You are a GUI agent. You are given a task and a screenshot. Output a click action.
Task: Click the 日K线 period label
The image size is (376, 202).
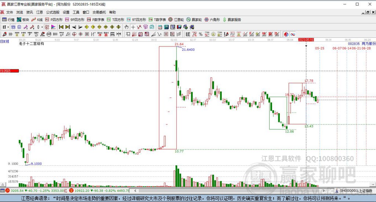(4, 41)
